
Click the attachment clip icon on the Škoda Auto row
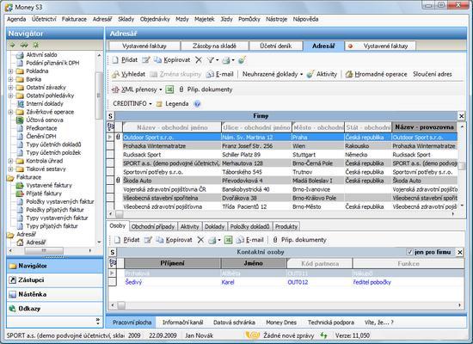[x=119, y=181]
